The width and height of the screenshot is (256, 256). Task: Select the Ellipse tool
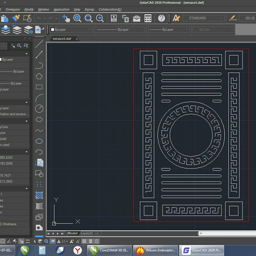(39, 141)
